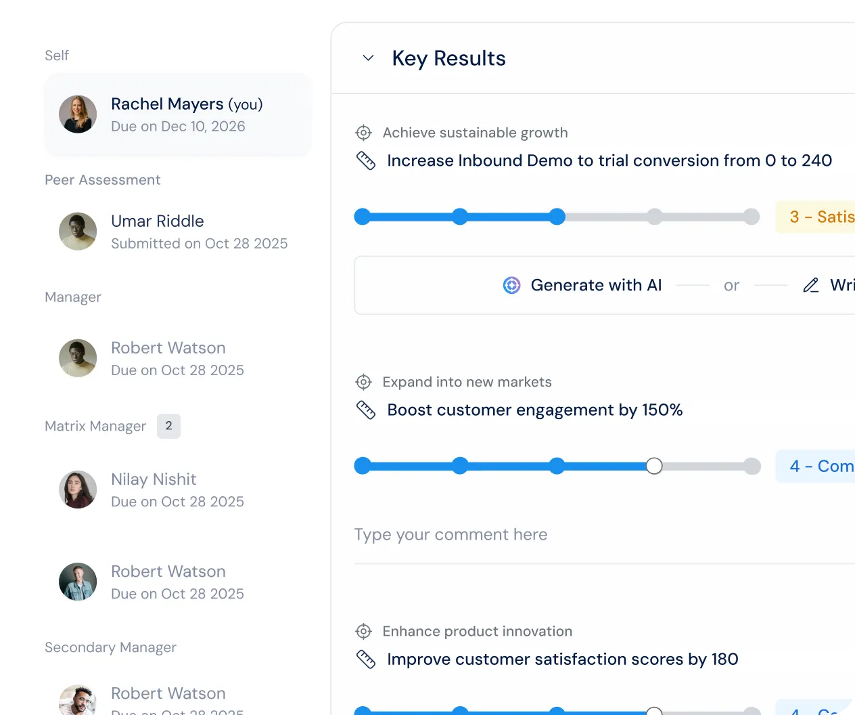The width and height of the screenshot is (855, 715).
Task: Set Inbound Demo slider to fourth point
Action: click(654, 217)
